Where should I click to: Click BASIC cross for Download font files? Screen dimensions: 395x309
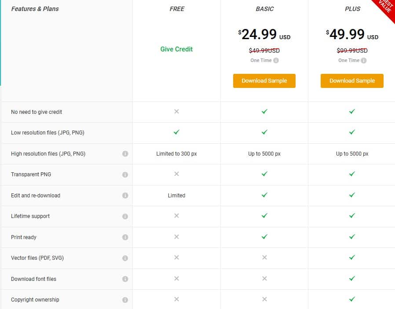coord(264,278)
